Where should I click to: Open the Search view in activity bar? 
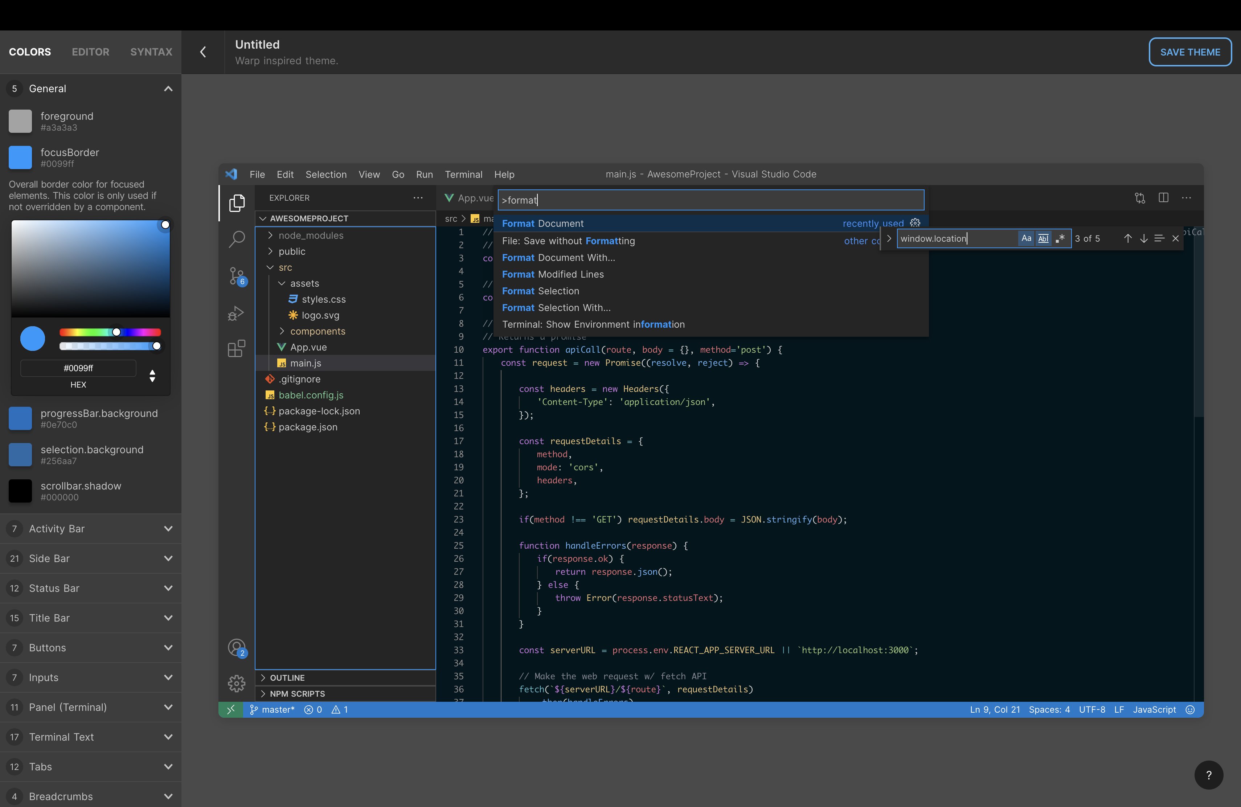[x=237, y=239]
